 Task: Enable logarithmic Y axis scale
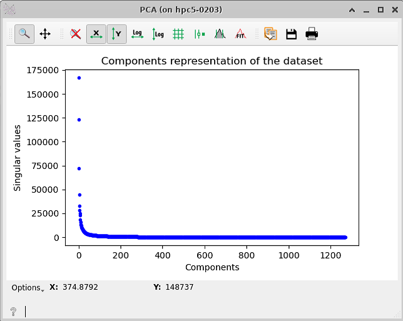pyautogui.click(x=158, y=34)
